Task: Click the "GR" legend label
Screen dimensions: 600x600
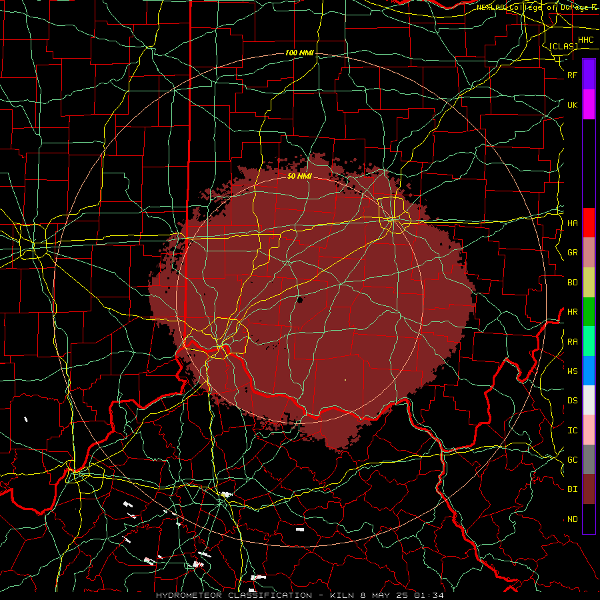Action: [572, 253]
